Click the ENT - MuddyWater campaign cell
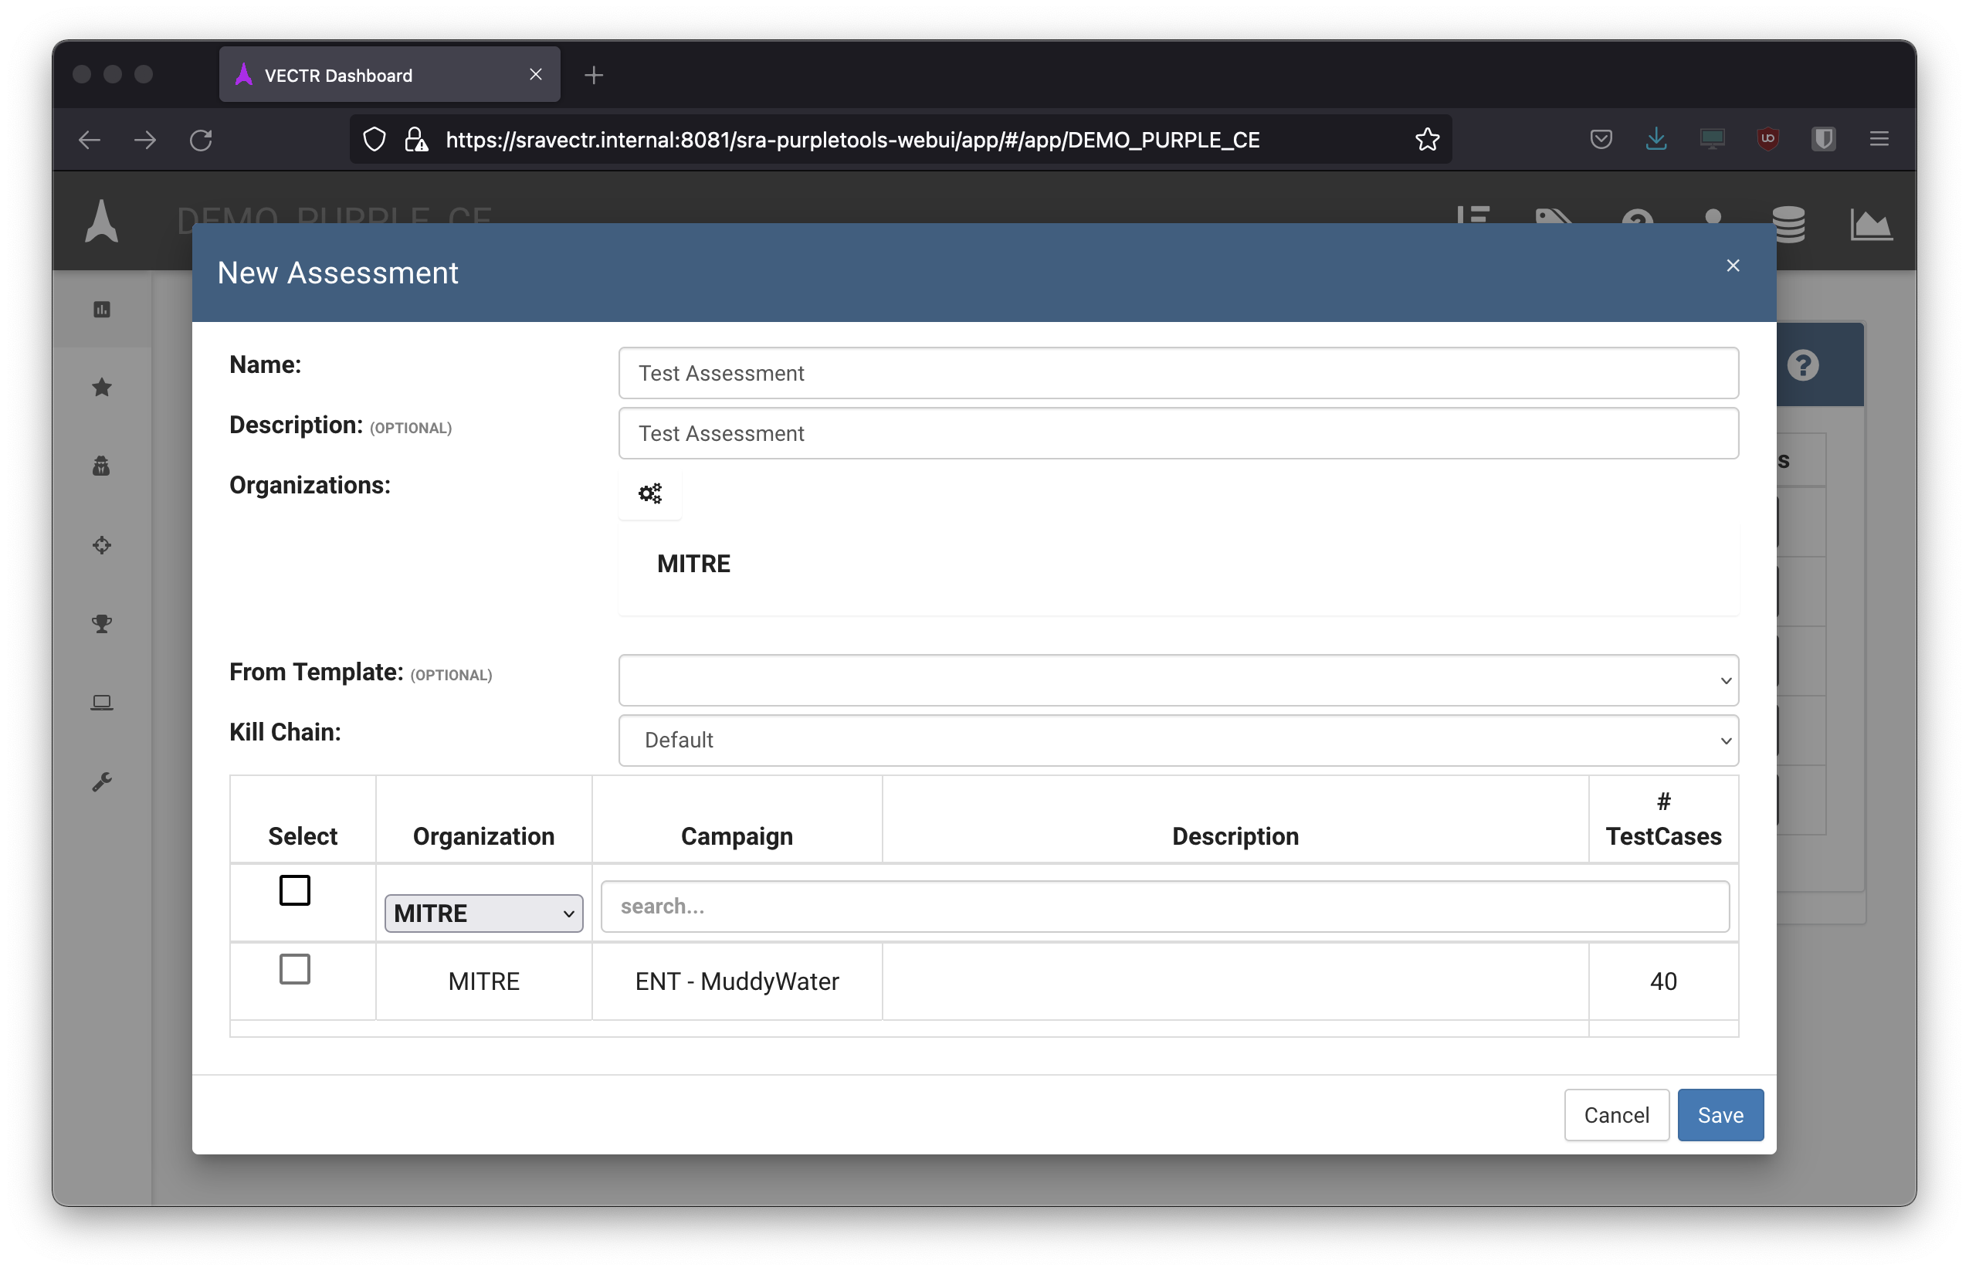The height and width of the screenshot is (1271, 1969). (x=737, y=981)
